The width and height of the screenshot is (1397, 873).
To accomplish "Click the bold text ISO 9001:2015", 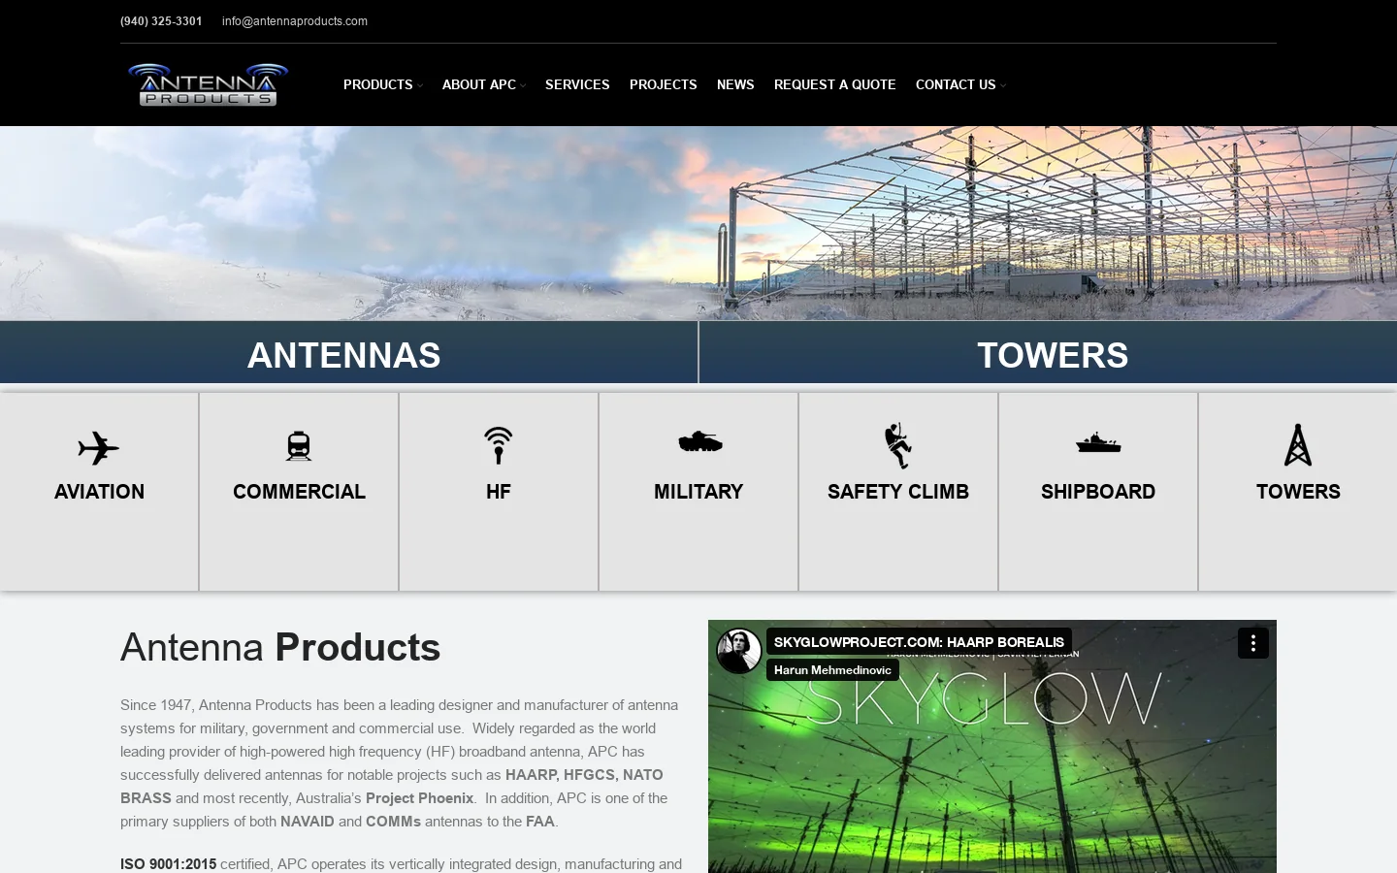I will coord(168,864).
